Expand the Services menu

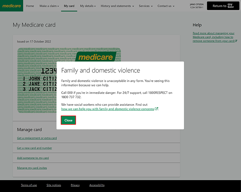click(146, 6)
